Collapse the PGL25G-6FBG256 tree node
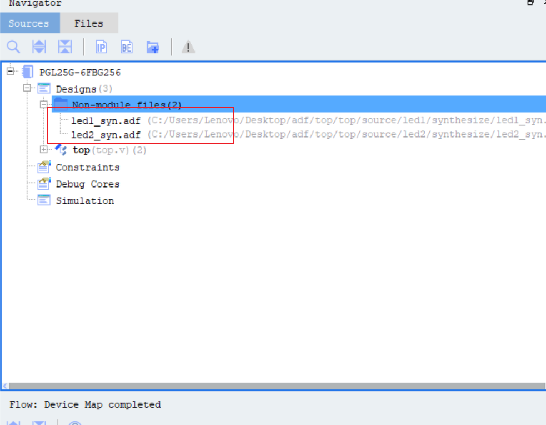 [x=11, y=72]
